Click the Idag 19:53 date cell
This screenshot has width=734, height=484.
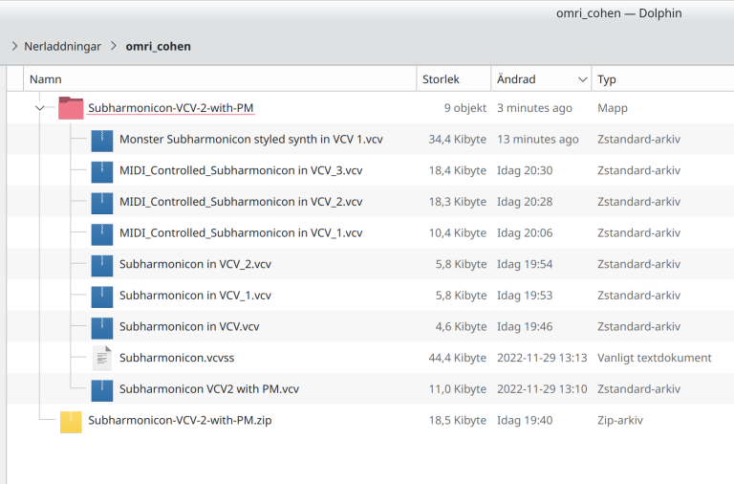[525, 296]
